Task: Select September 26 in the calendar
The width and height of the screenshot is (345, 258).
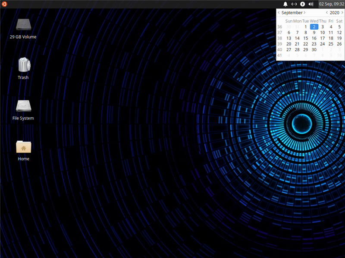Action: pos(339,44)
